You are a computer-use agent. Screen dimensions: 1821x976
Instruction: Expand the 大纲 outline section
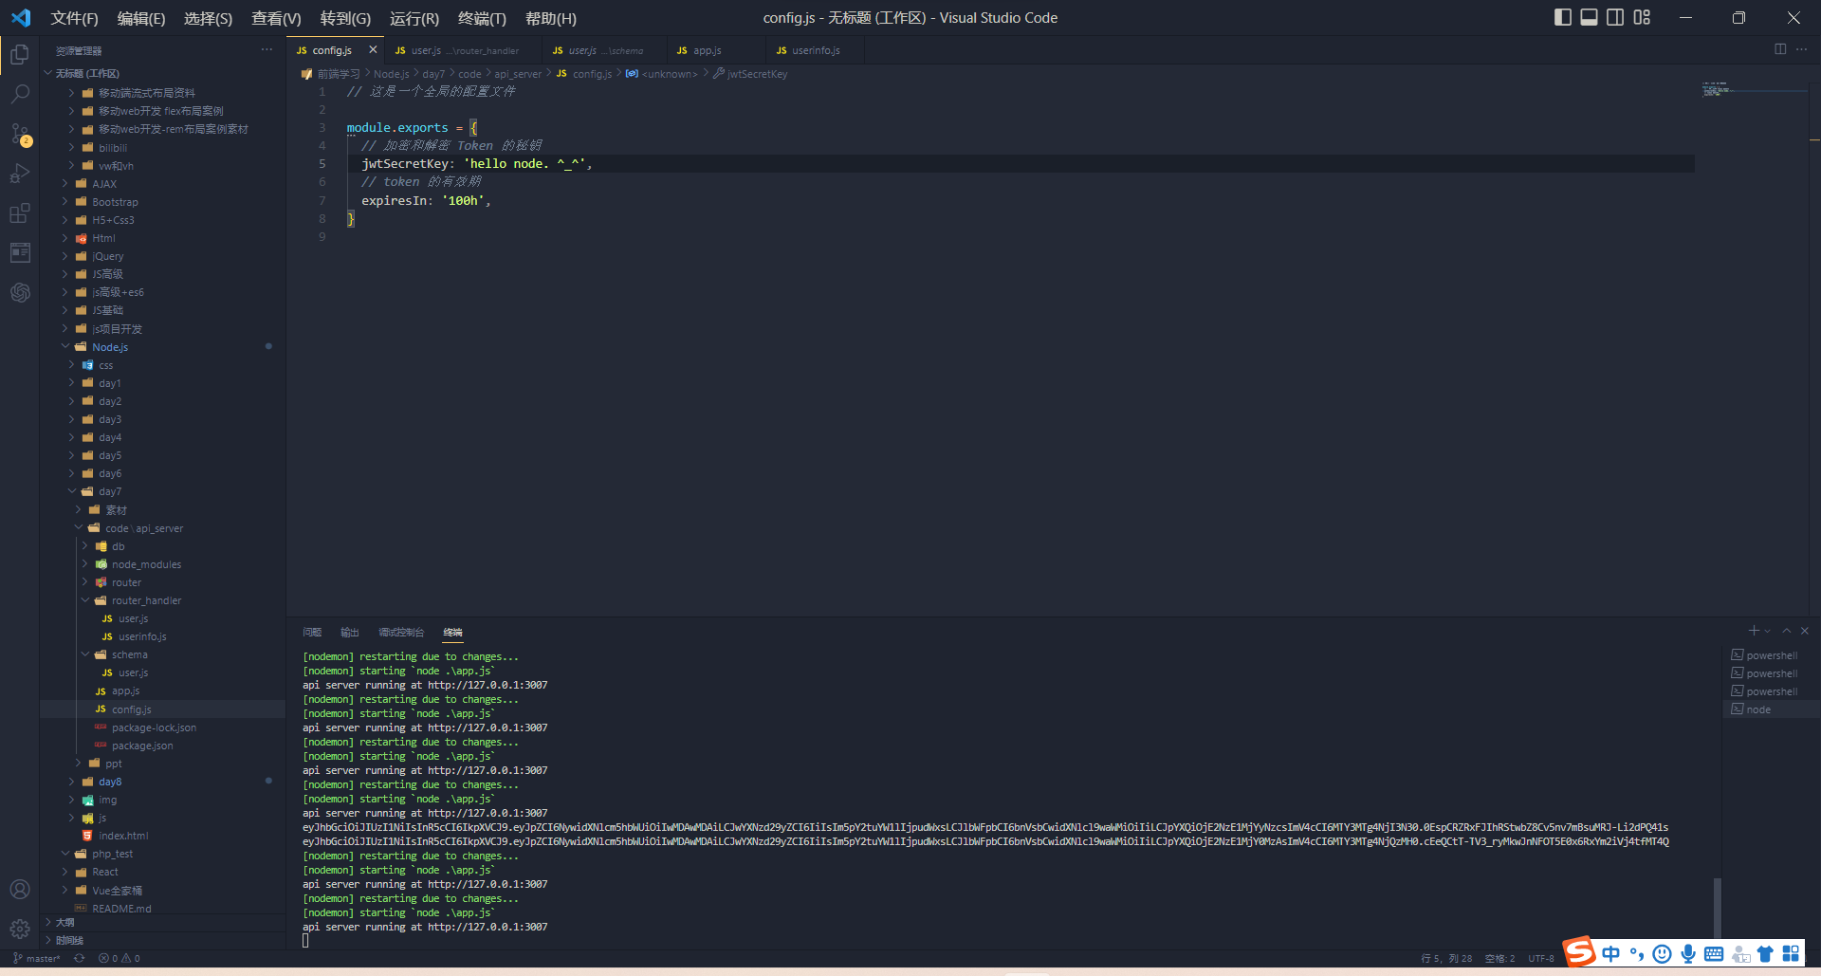tap(64, 922)
